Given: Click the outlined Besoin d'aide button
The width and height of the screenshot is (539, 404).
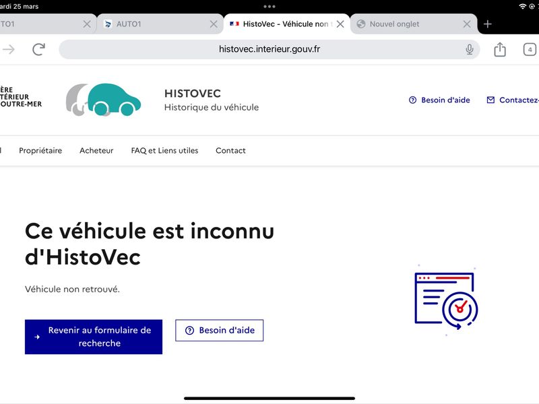Looking at the screenshot, I should point(220,330).
